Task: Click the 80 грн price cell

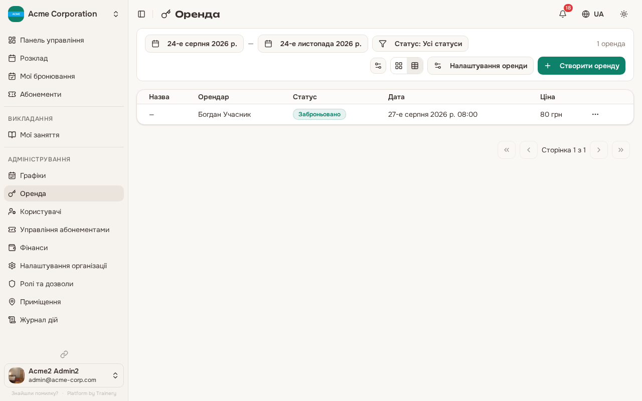Action: pos(551,114)
